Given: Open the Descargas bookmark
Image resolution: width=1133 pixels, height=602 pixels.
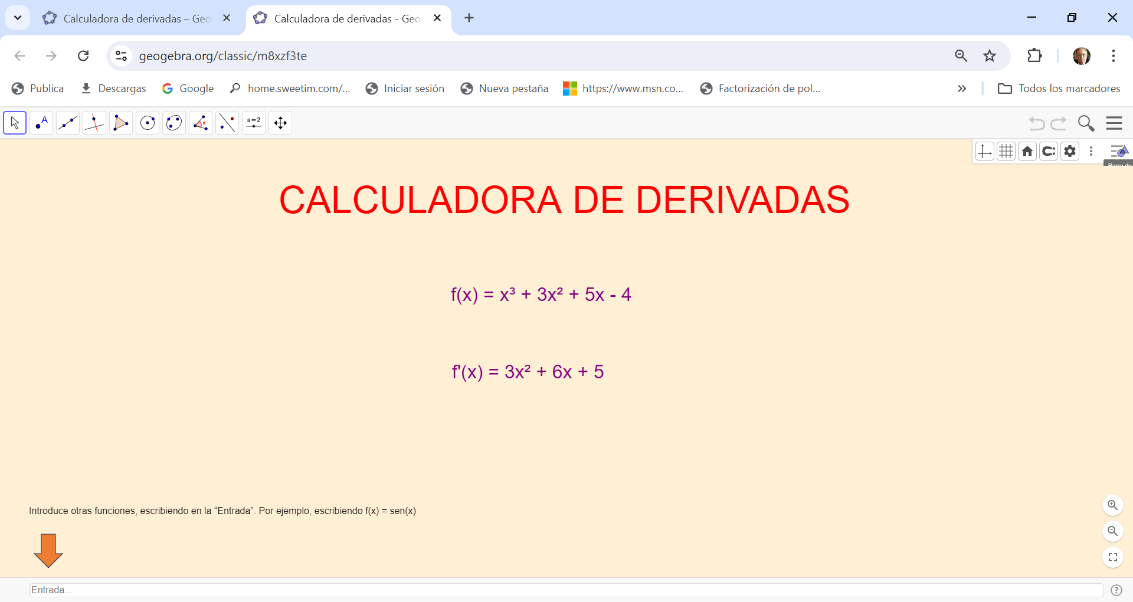Looking at the screenshot, I should pyautogui.click(x=113, y=89).
